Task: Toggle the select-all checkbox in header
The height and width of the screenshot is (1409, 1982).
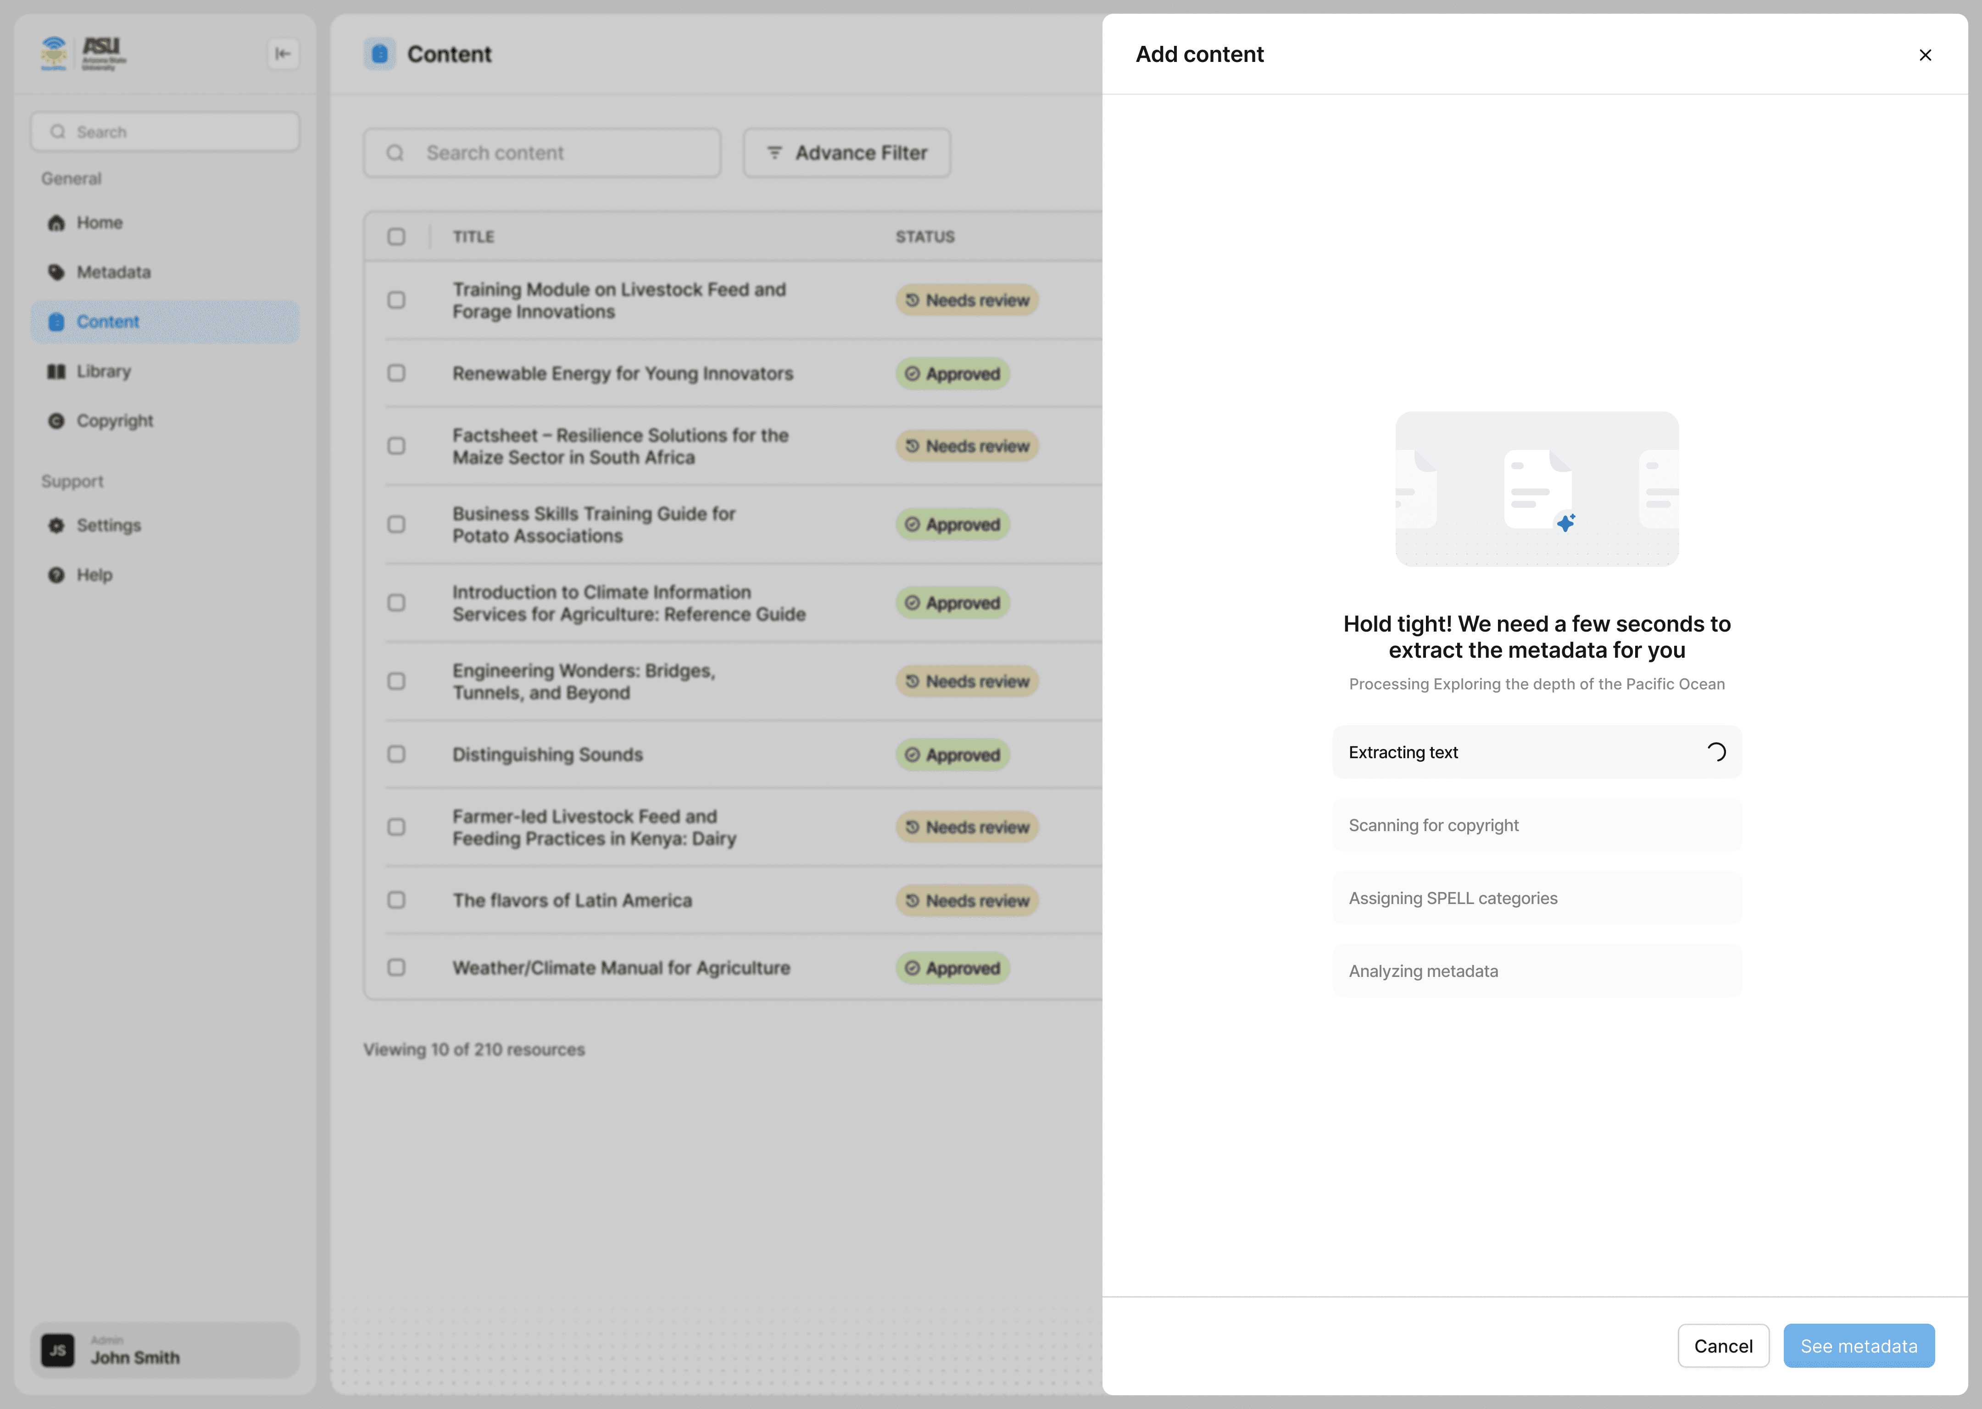Action: point(396,237)
